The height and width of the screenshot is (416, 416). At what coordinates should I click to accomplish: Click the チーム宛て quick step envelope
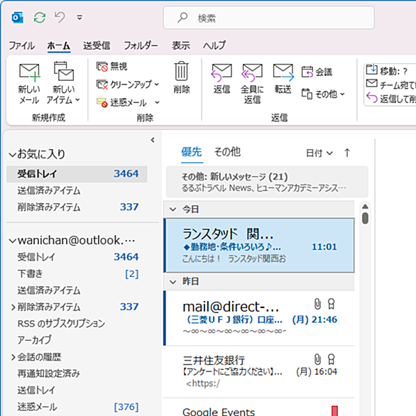(372, 84)
